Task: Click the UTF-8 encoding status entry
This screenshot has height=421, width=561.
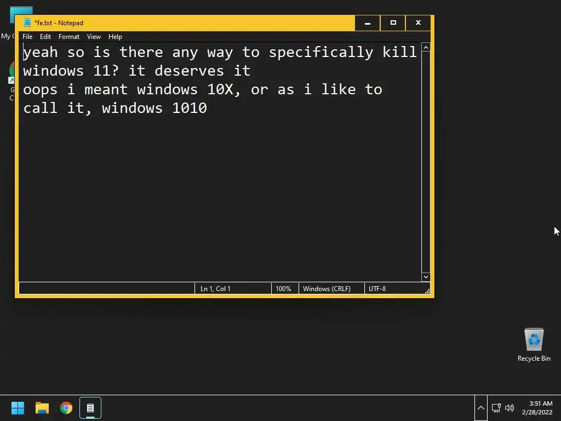Action: 393,288
